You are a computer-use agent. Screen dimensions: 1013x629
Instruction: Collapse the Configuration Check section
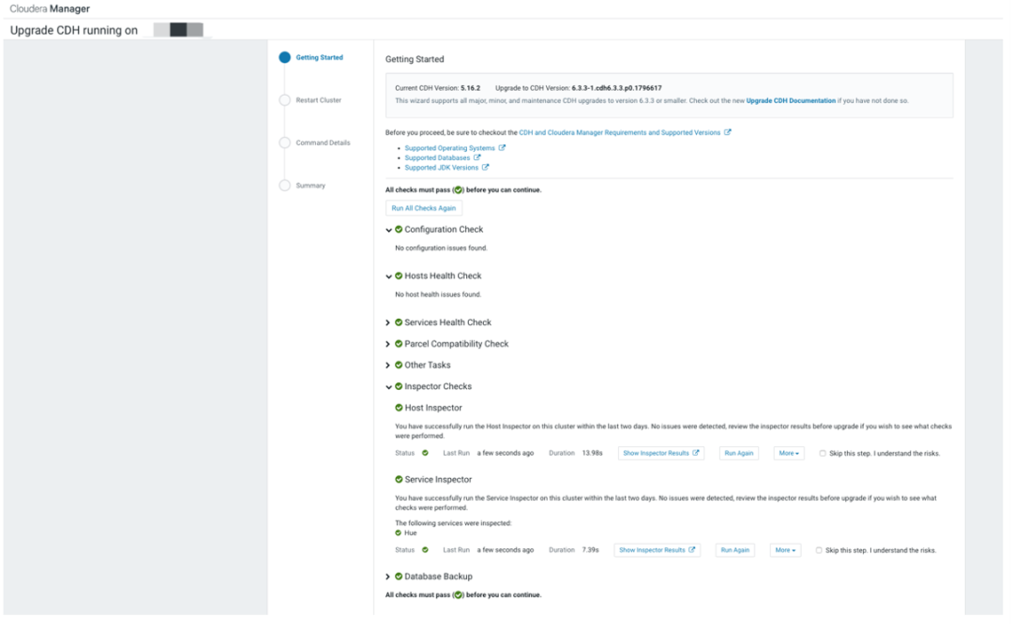coord(388,230)
